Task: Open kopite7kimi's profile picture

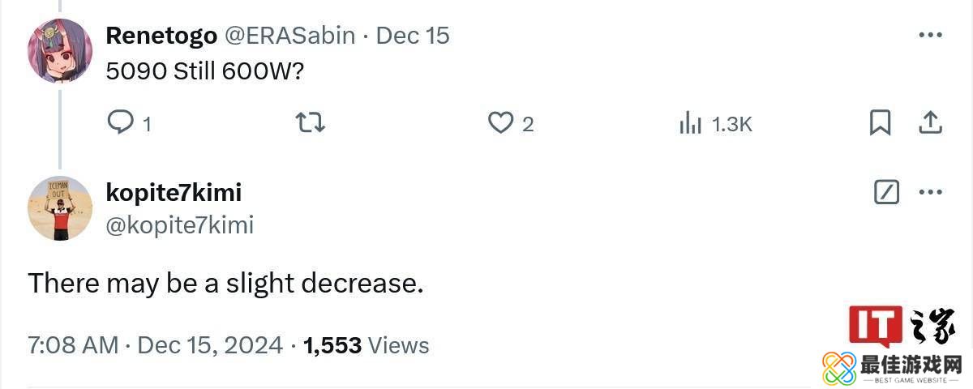Action: coord(60,208)
